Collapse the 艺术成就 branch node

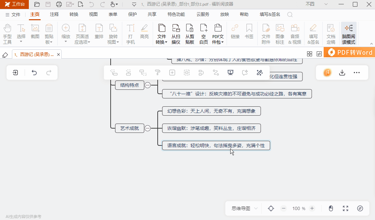pos(147,128)
